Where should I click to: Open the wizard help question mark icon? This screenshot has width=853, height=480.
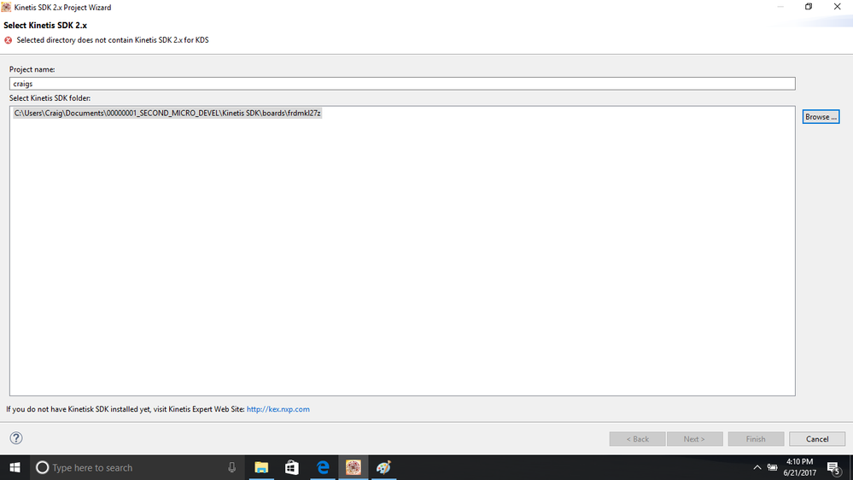coord(16,438)
